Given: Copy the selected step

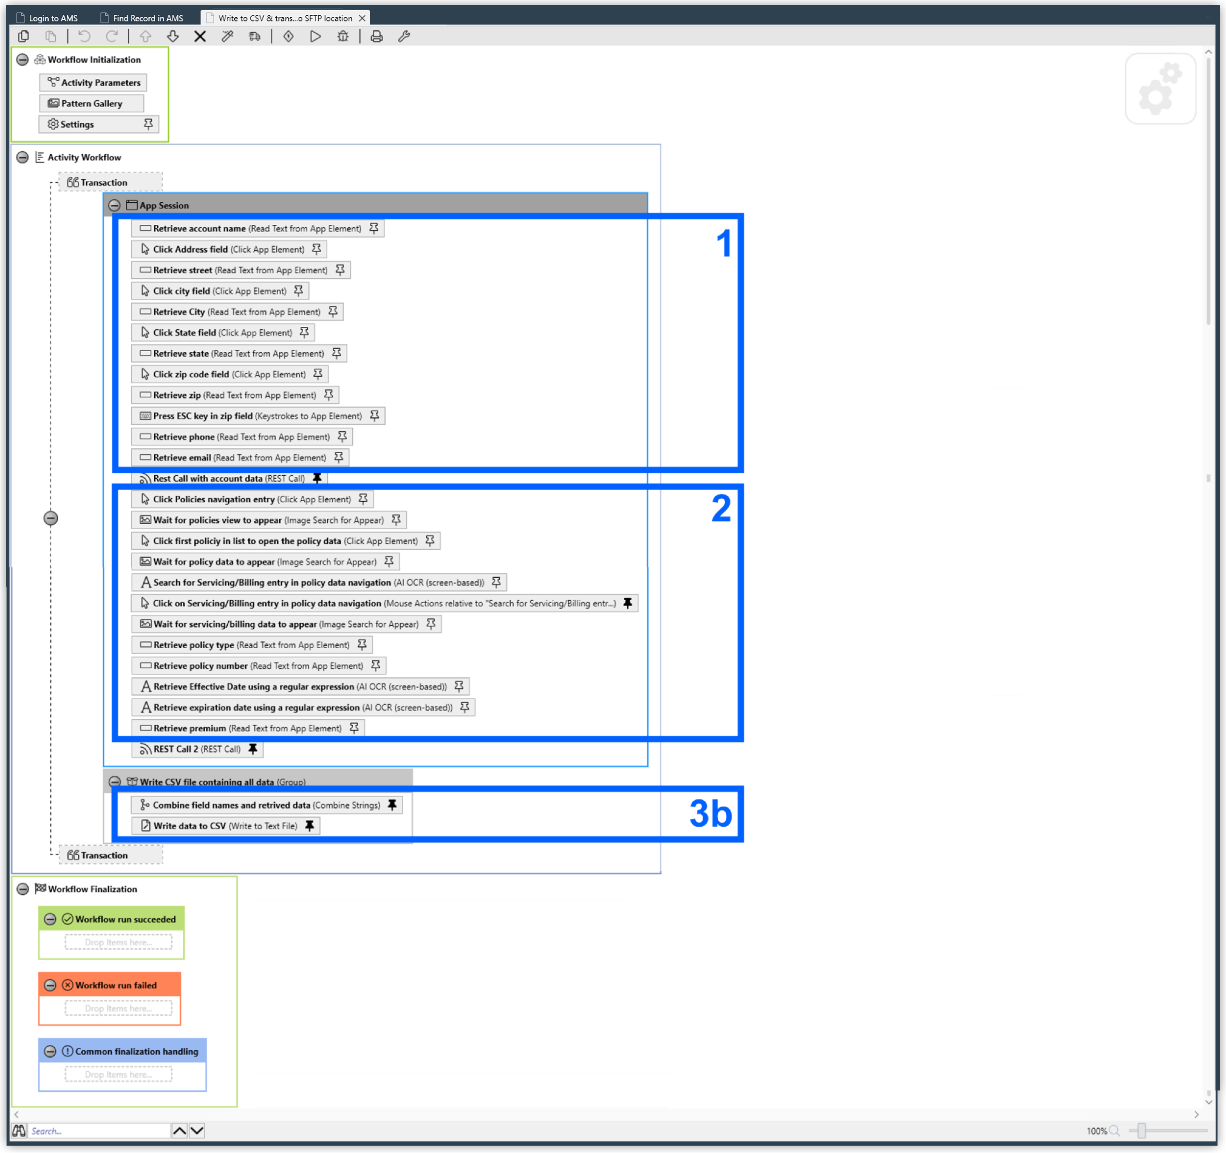Looking at the screenshot, I should pos(23,36).
